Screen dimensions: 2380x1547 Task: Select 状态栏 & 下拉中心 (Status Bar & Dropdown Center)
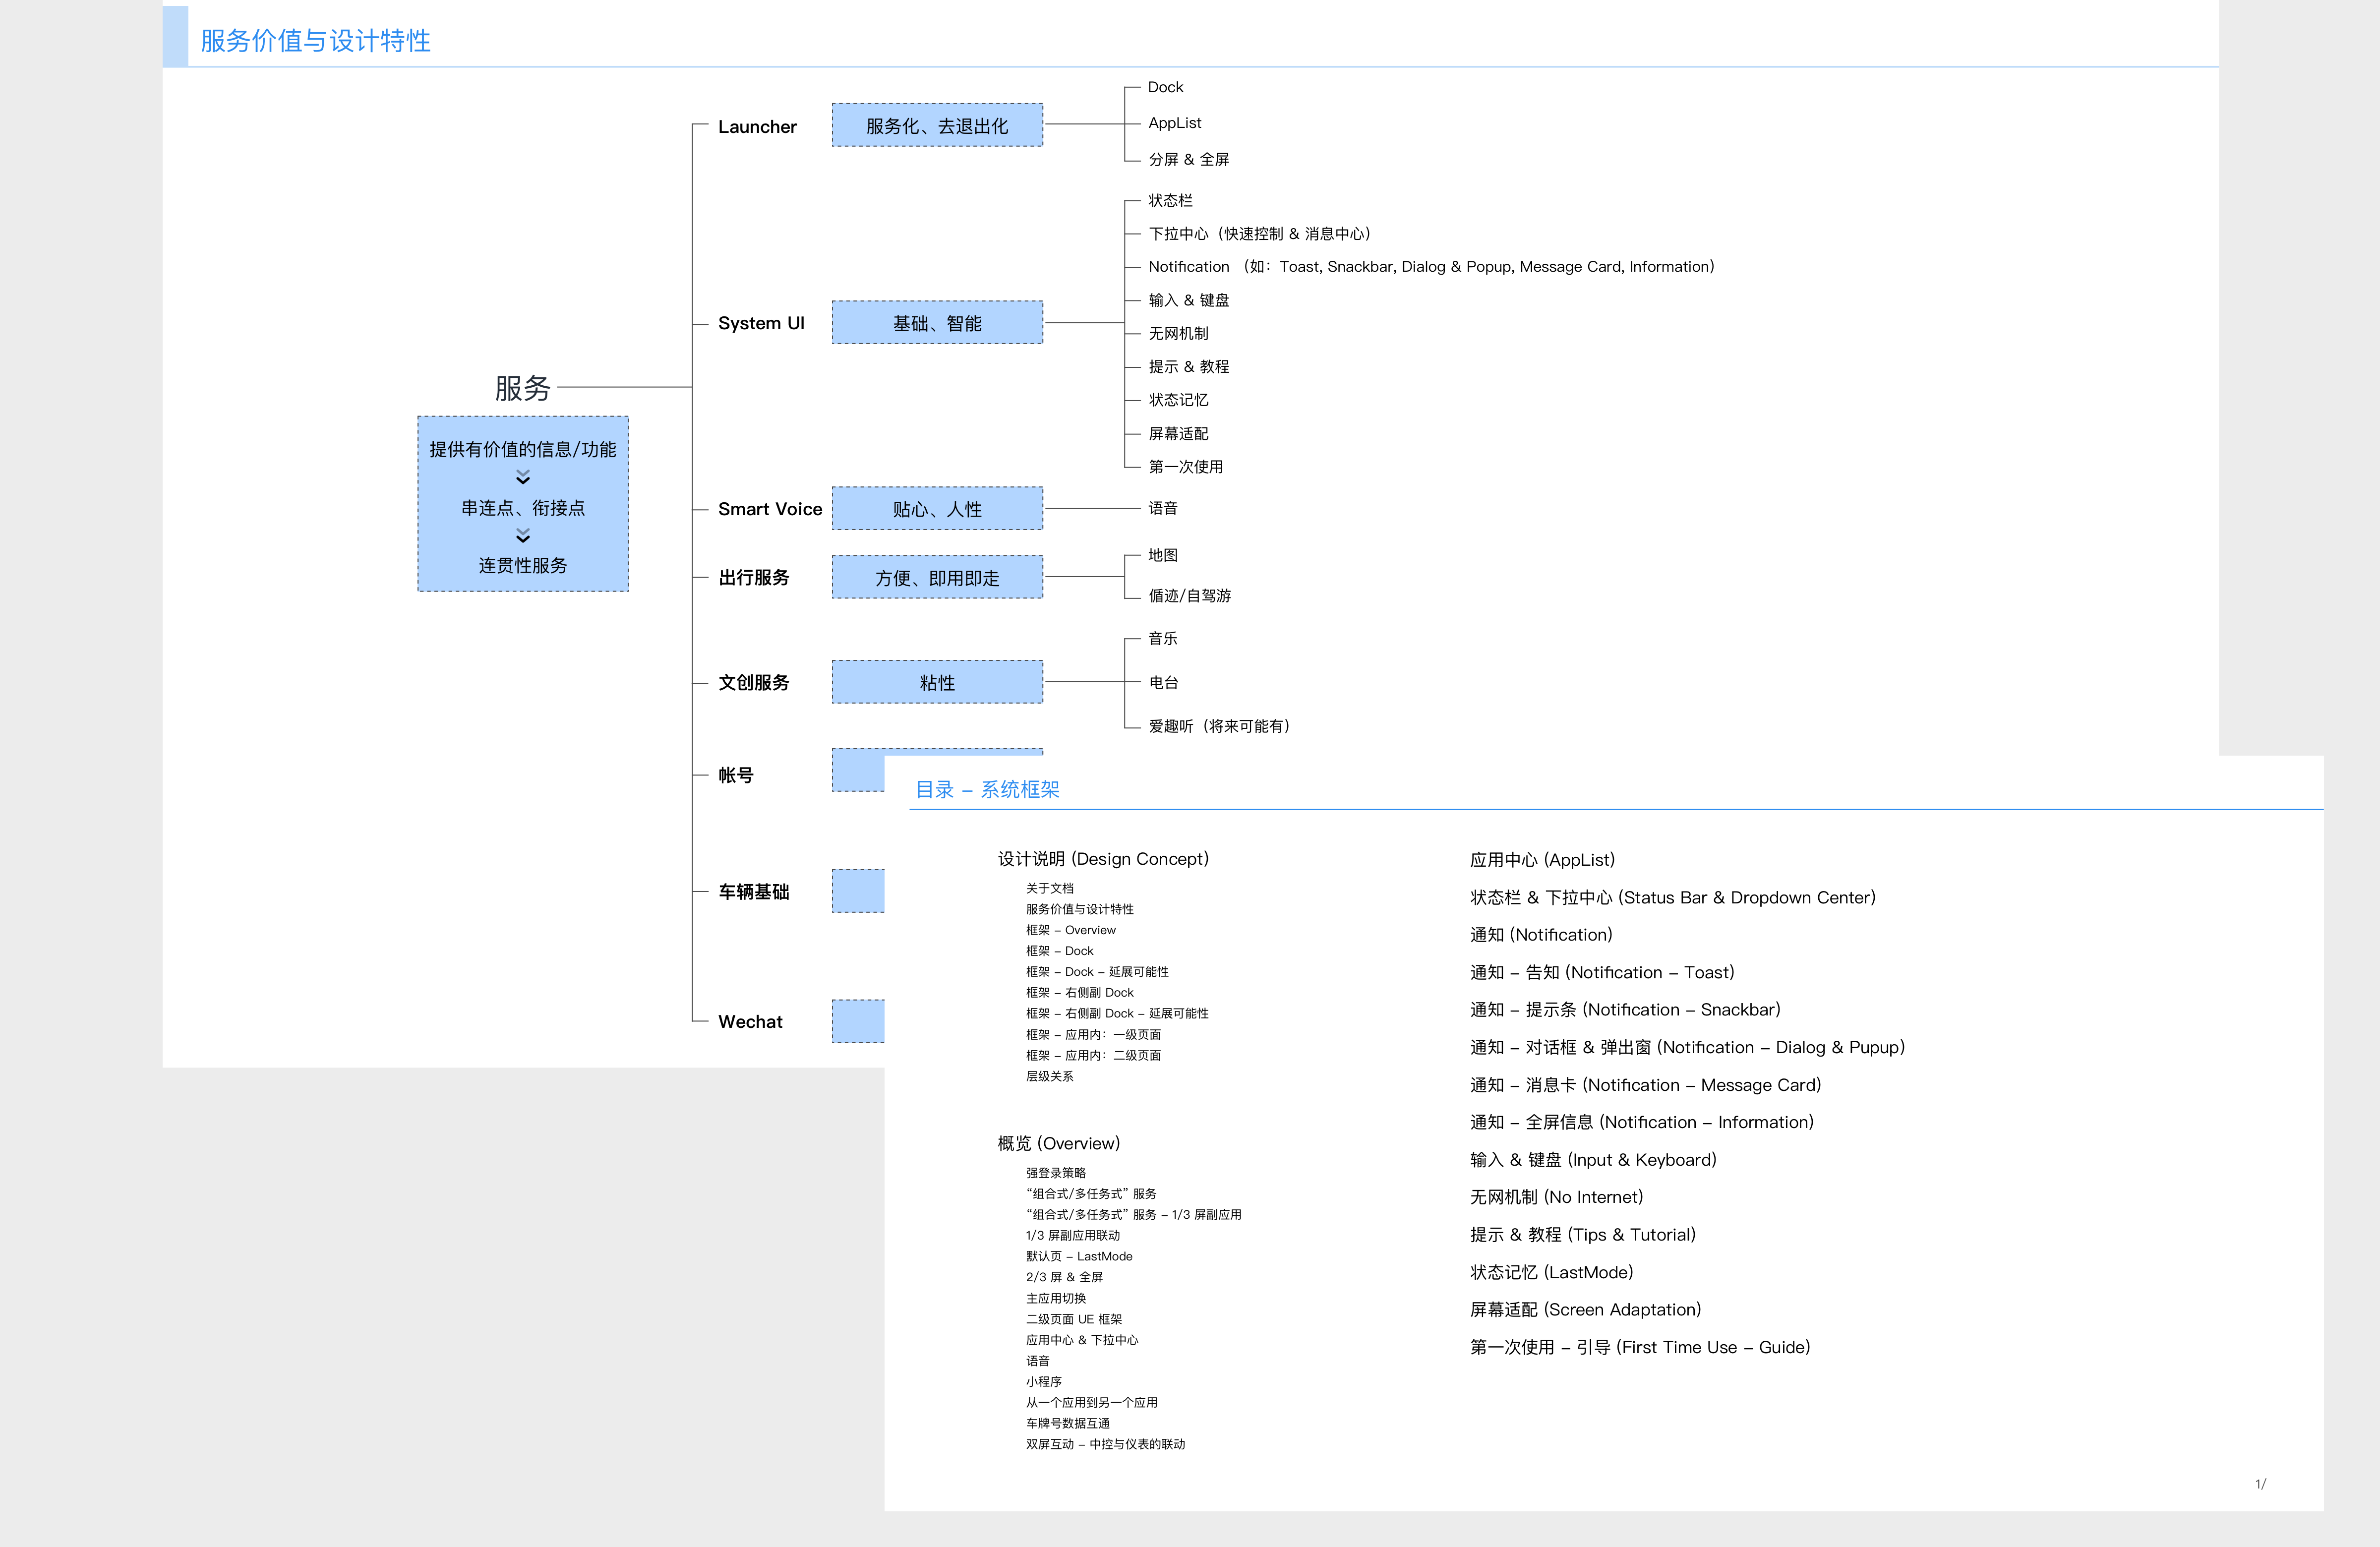coord(1672,898)
